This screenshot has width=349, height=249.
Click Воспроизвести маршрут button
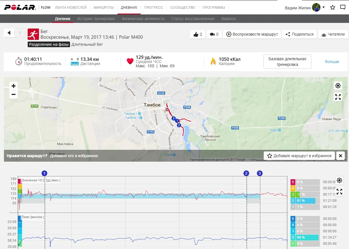point(252,34)
